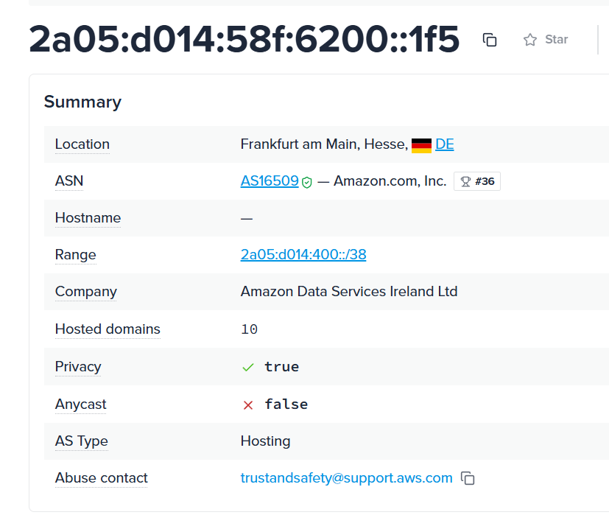
Task: Click the Hosted domains label
Action: [108, 329]
